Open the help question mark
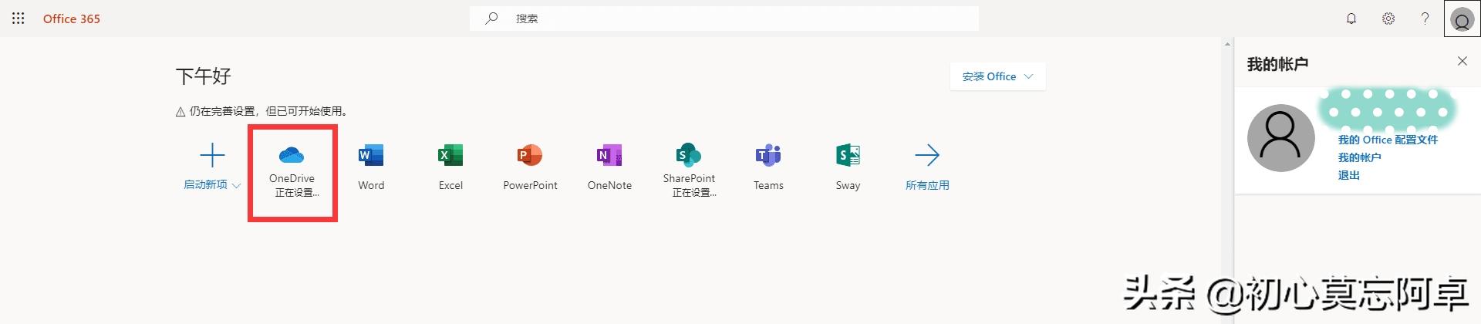Screen dimensions: 1481x324 click(1425, 19)
